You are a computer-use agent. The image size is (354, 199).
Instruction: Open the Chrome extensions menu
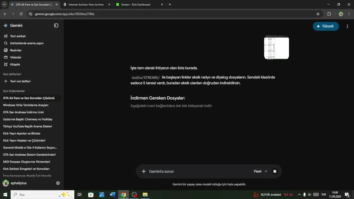pos(329,14)
